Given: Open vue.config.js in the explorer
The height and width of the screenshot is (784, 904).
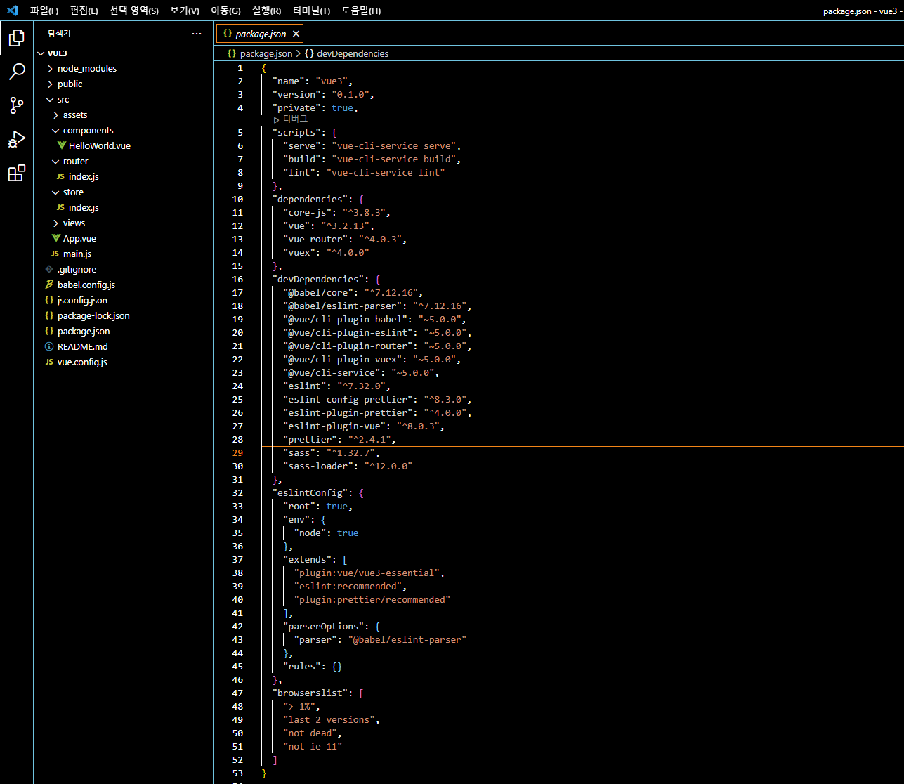Looking at the screenshot, I should coord(82,362).
